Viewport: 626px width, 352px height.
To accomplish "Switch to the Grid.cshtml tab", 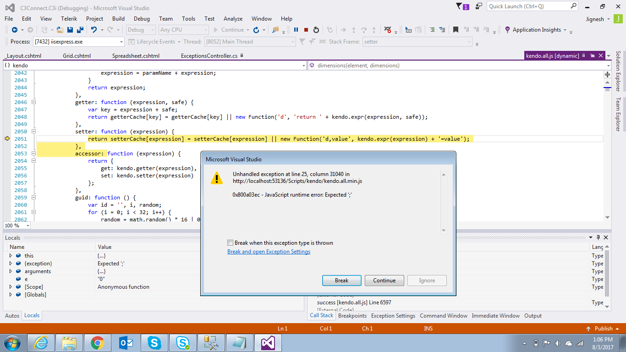I will pyautogui.click(x=77, y=56).
